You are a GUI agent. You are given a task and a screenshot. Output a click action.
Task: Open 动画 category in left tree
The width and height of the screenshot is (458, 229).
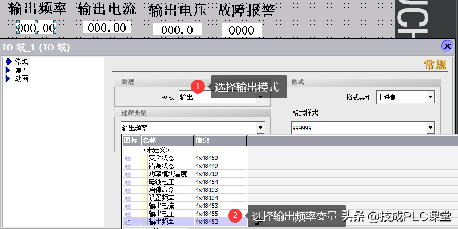point(22,79)
